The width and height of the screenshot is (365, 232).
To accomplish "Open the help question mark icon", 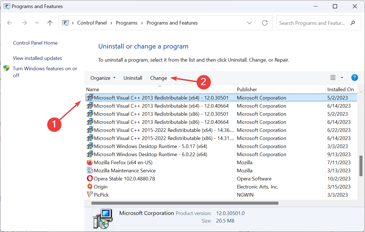I will point(354,78).
